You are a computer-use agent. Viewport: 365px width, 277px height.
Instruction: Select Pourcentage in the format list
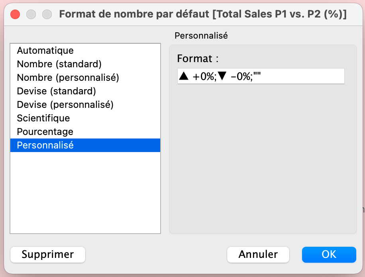(x=45, y=132)
